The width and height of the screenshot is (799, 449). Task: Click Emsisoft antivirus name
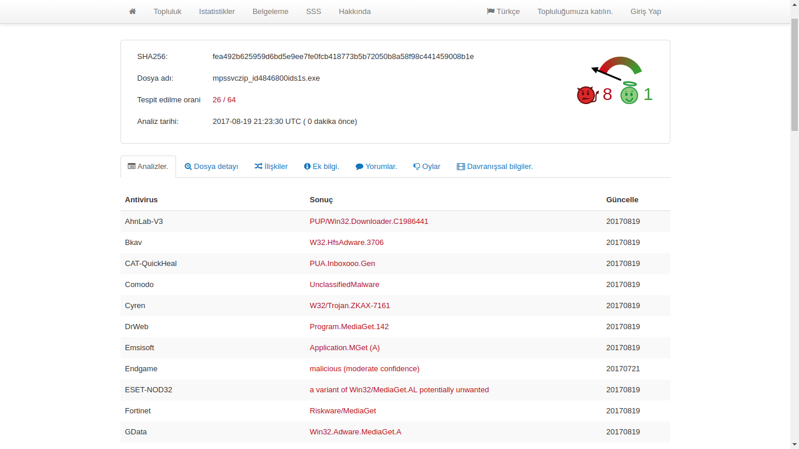pyautogui.click(x=140, y=348)
